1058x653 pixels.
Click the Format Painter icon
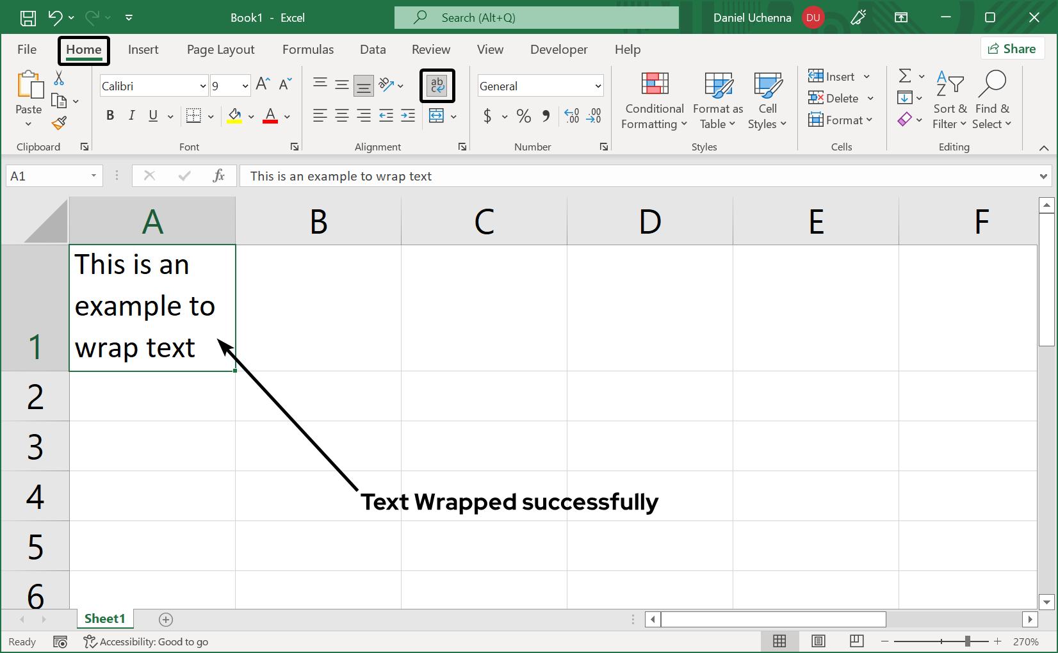(60, 123)
